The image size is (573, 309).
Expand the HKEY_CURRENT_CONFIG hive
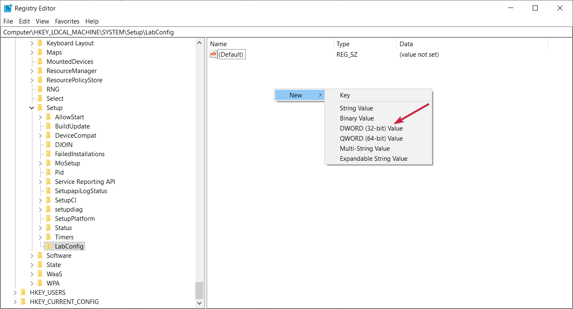tap(16, 301)
